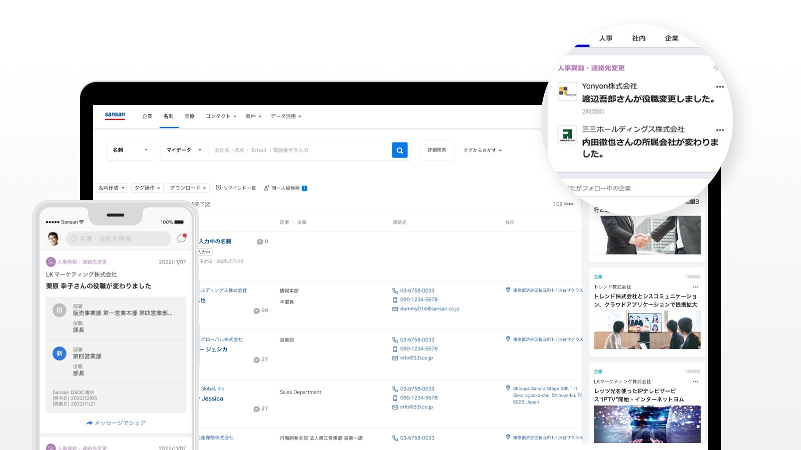801x450 pixels.
Task: Expand the ダウンロード dropdown button
Action: (188, 188)
